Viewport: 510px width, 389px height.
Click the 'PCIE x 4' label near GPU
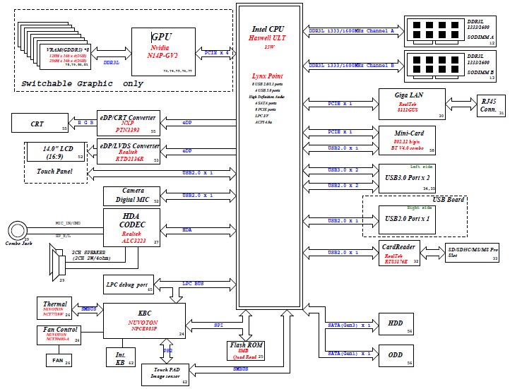[x=216, y=53]
